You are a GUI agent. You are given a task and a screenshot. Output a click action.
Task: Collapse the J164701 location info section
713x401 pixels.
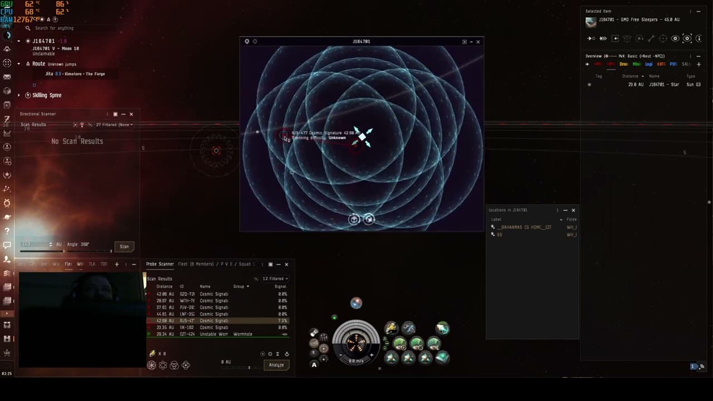(19, 41)
